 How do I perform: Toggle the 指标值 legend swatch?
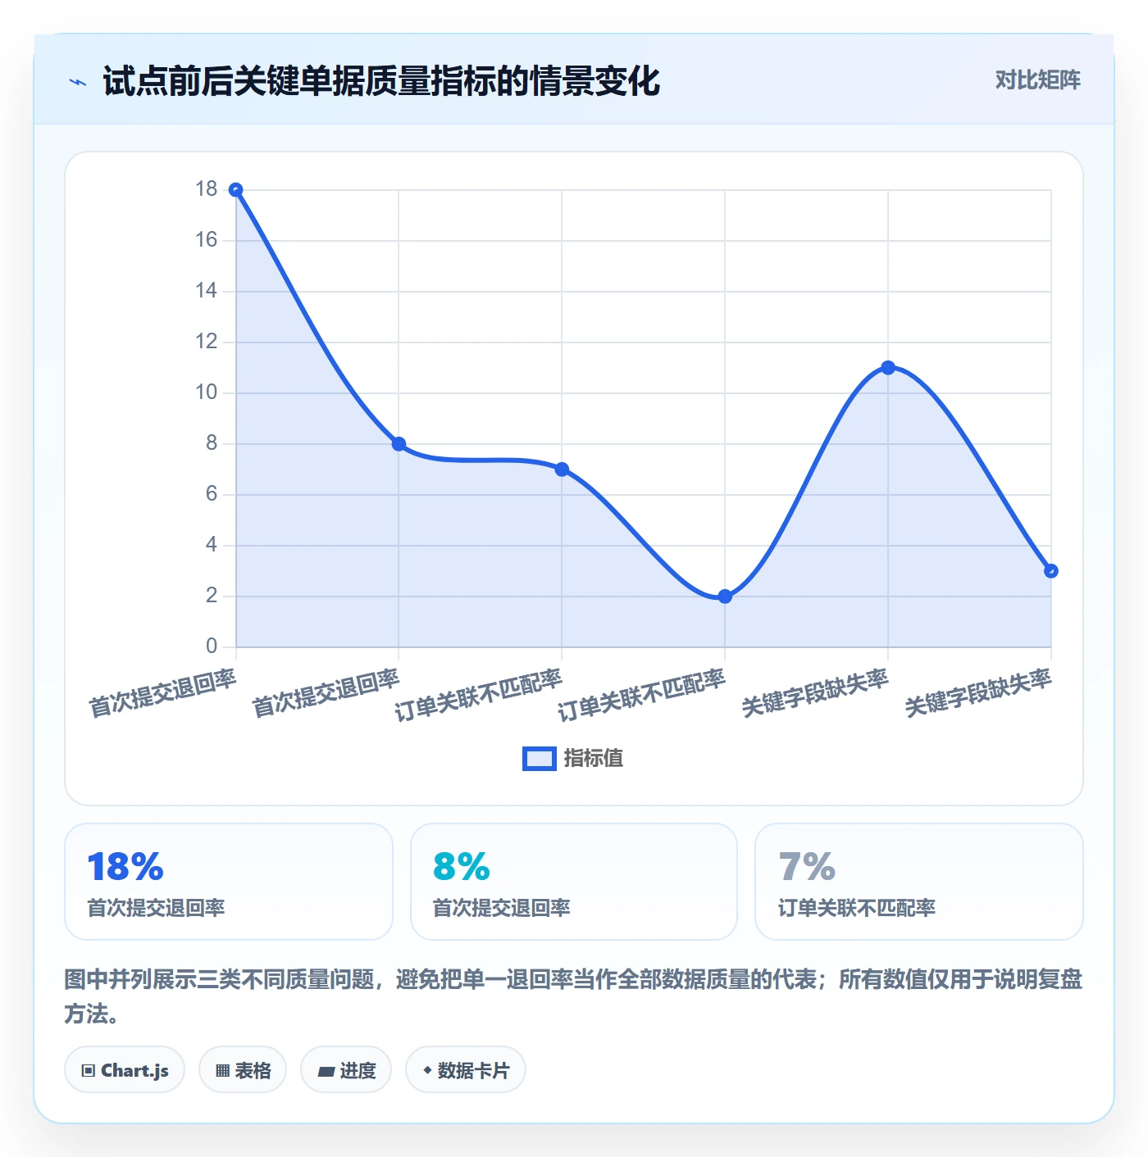[x=540, y=759]
